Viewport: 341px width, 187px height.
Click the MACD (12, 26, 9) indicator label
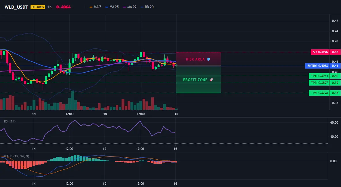coord(16,156)
